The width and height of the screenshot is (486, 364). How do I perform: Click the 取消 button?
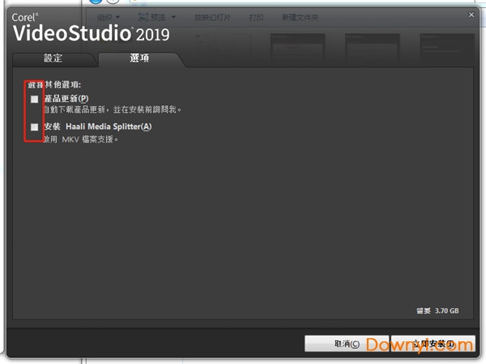click(x=346, y=344)
